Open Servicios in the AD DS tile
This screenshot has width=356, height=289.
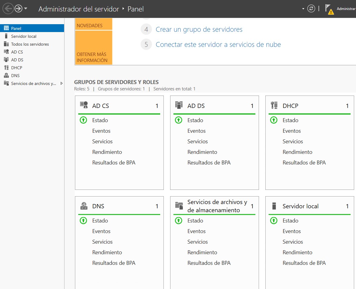click(x=198, y=141)
